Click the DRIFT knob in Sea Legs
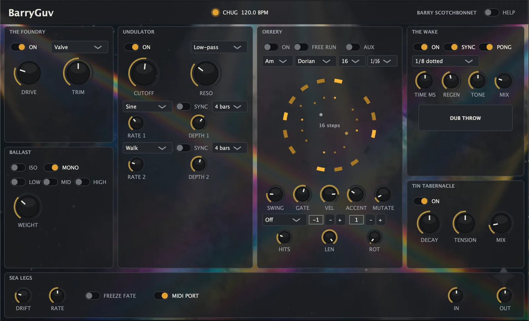The width and height of the screenshot is (529, 321). 23,296
